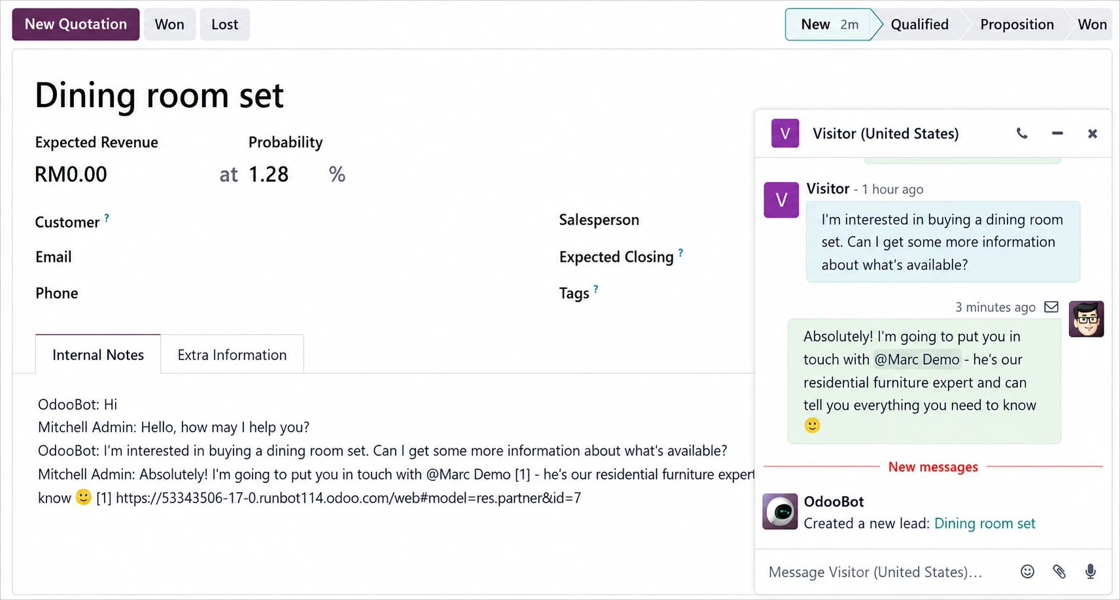Set pipeline stage to Won
The width and height of the screenshot is (1120, 600).
[x=1092, y=24]
